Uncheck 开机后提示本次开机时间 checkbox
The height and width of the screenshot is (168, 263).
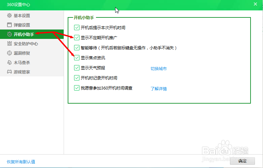click(77, 27)
